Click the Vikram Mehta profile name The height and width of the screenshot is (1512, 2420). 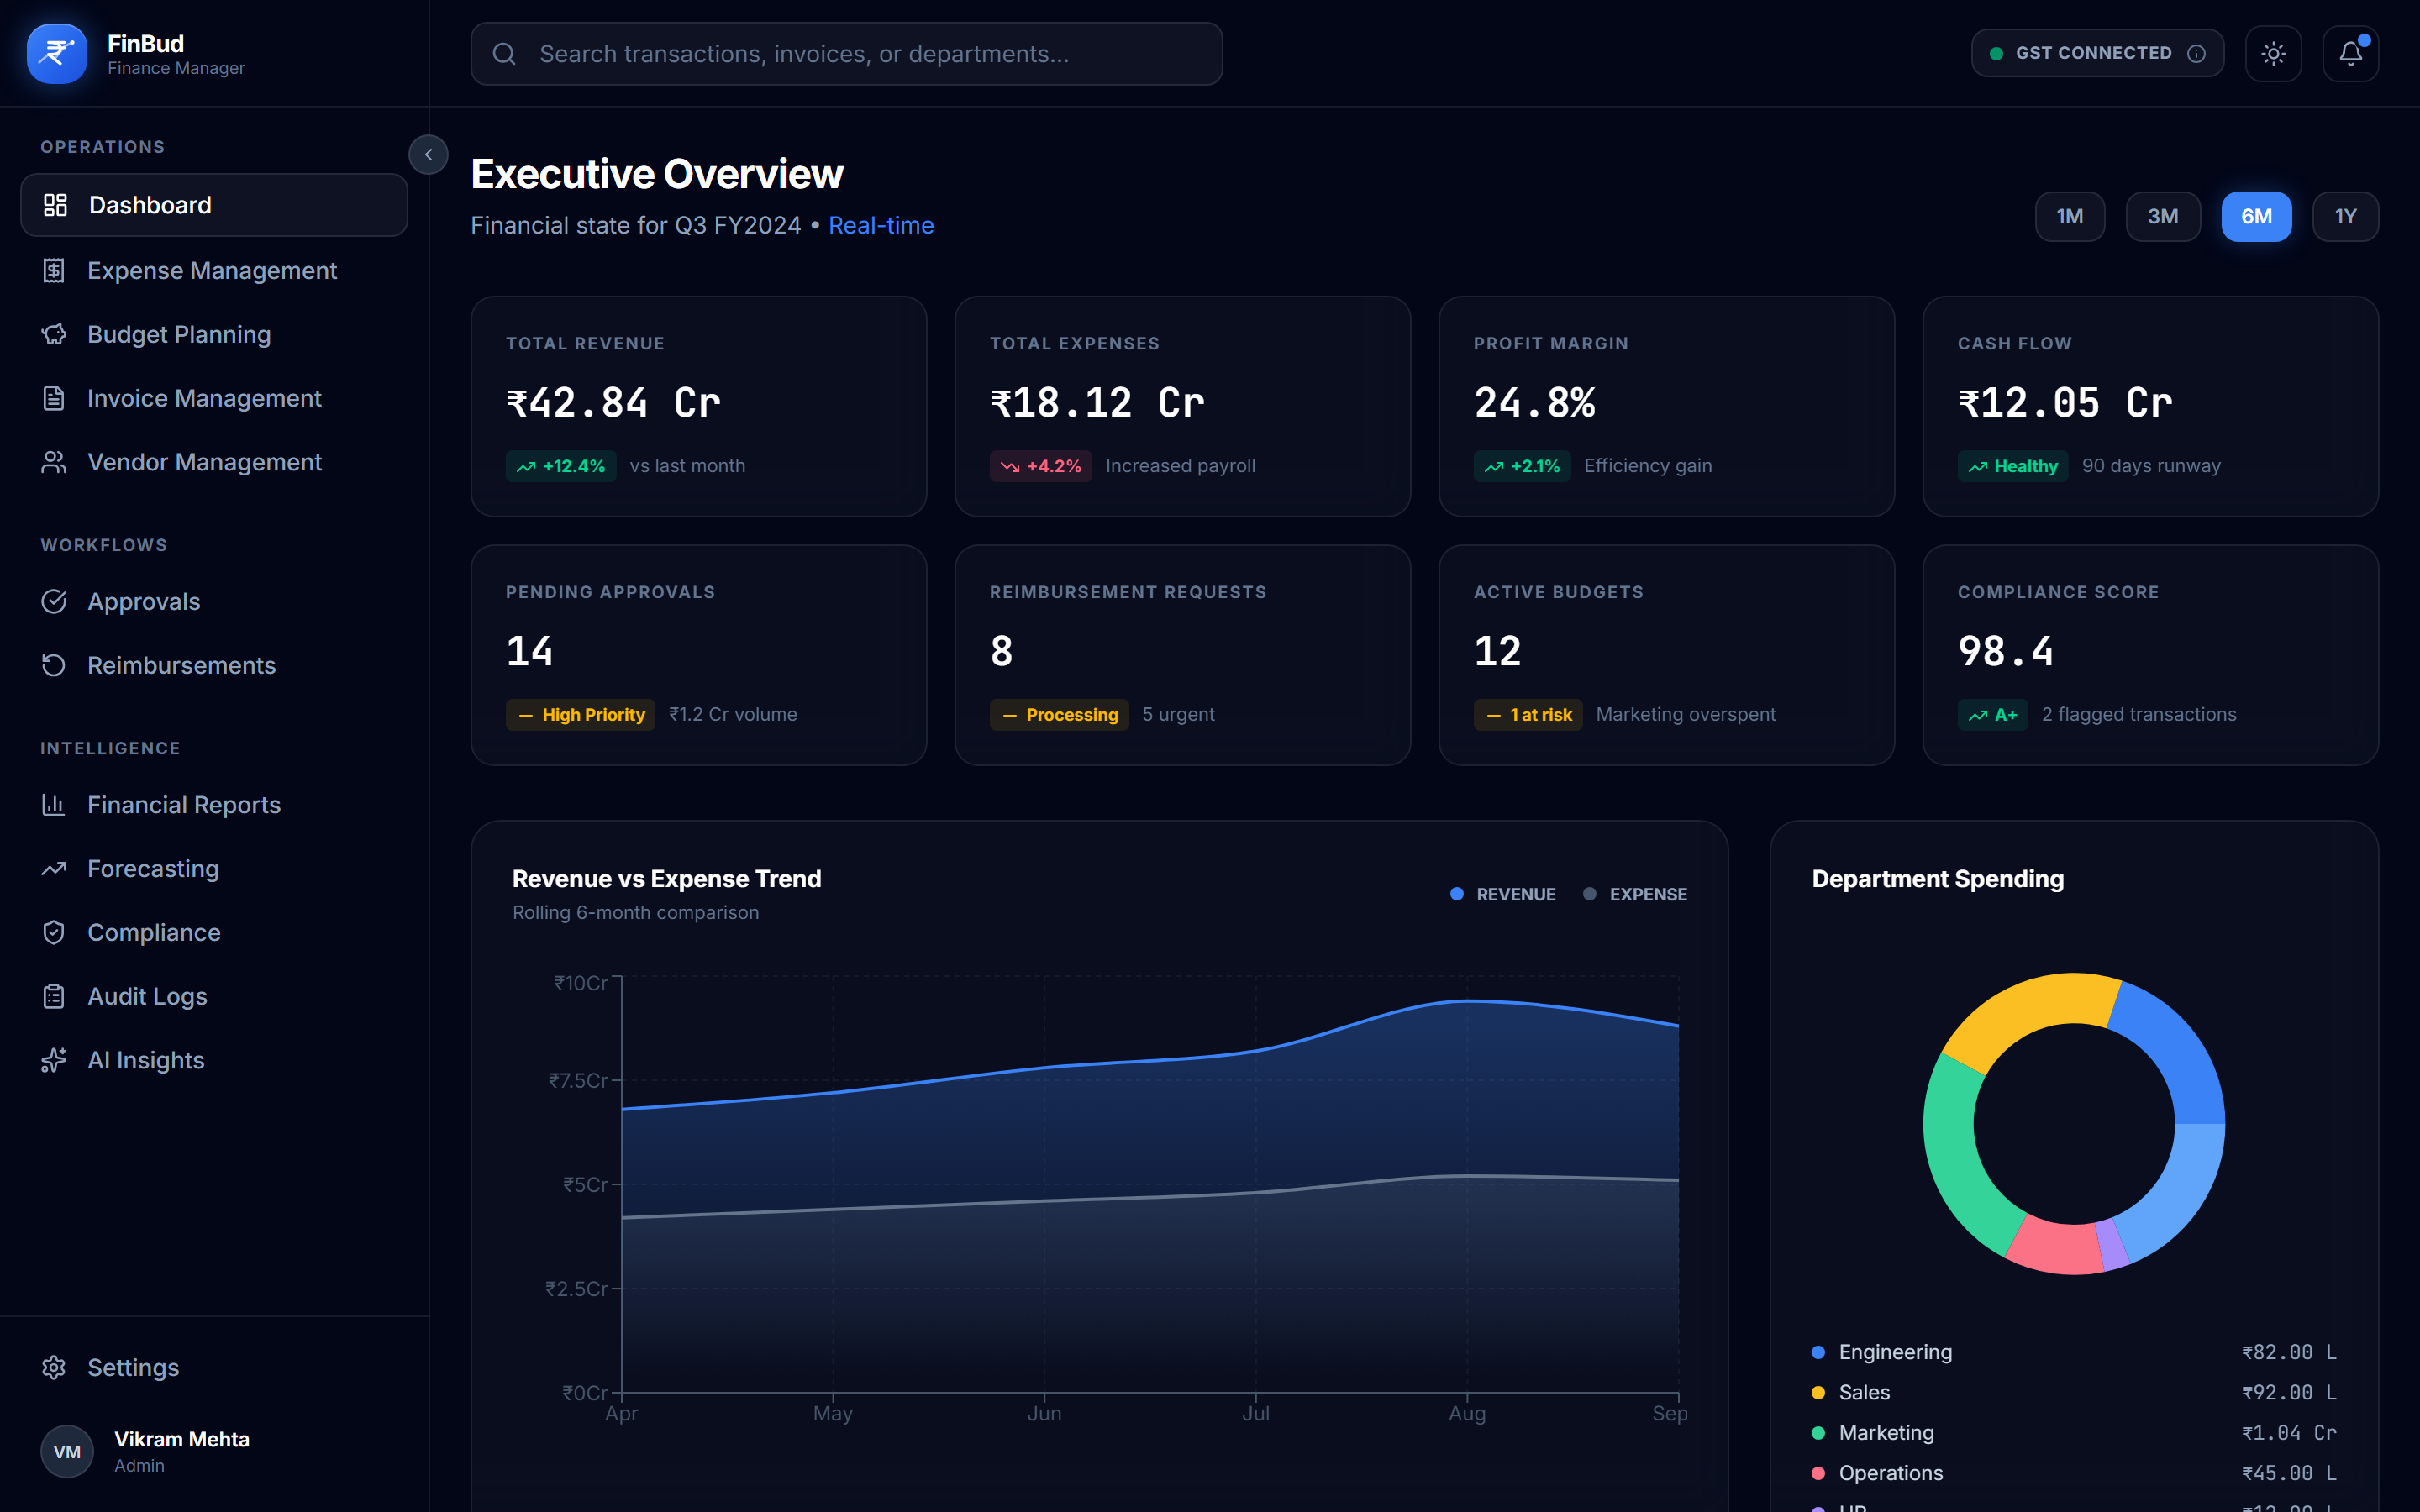(182, 1440)
